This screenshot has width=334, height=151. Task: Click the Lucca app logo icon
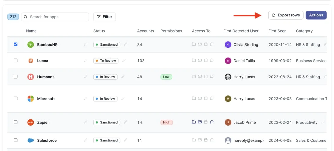31,61
